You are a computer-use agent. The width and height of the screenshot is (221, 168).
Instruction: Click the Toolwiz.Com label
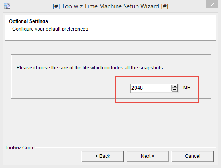point(19,148)
